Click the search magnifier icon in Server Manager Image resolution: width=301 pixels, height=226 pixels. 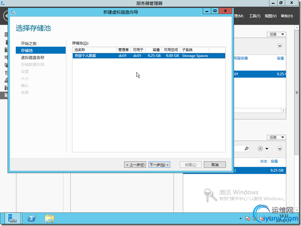(x=246, y=148)
